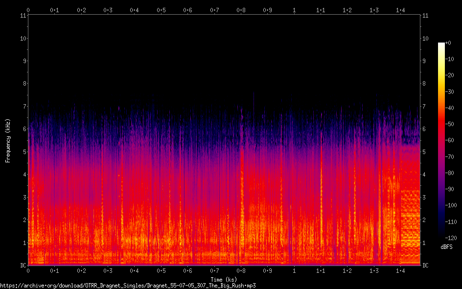Click the 5 label on right frequency axis
The image size is (462, 289).
coord(424,152)
